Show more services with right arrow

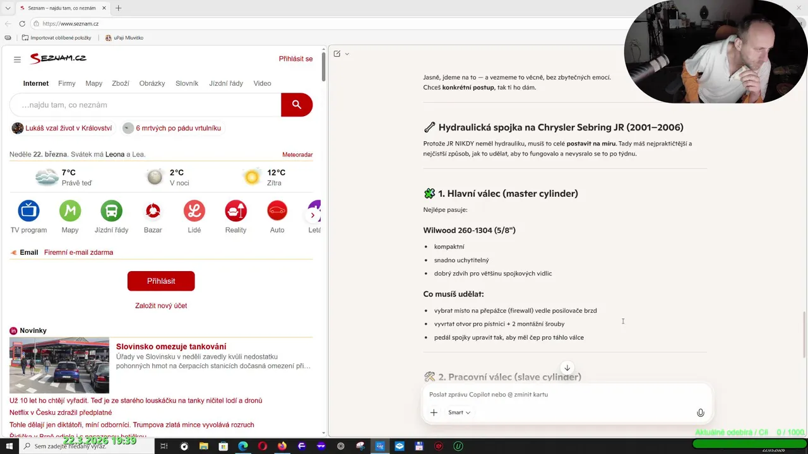coord(312,216)
